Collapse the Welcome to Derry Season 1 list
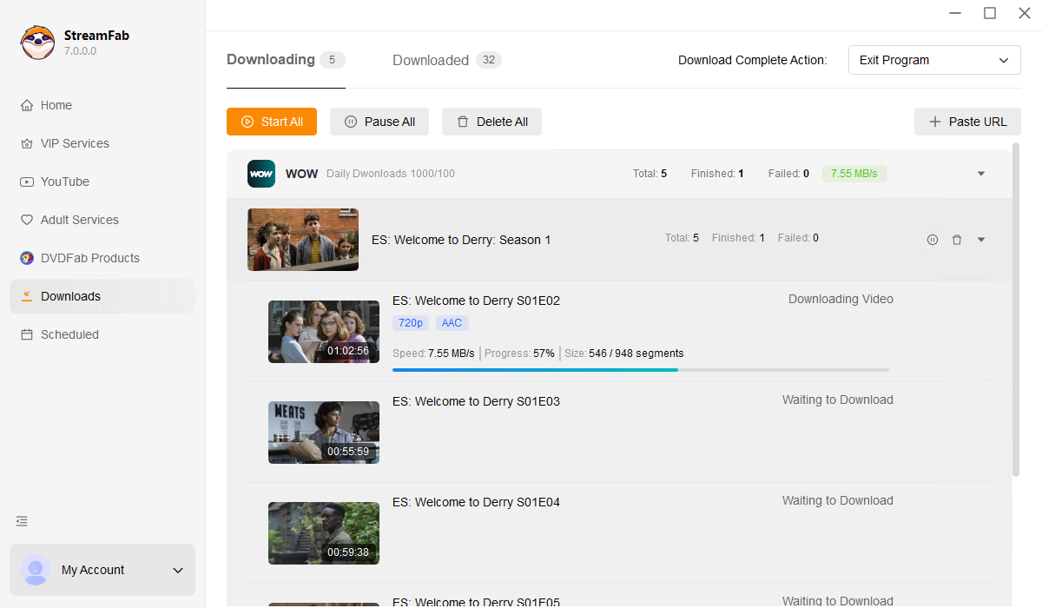This screenshot has height=608, width=1042. 981,240
